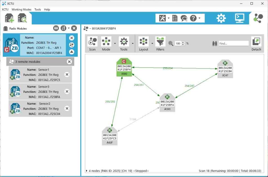Maximize the XCTU window
This screenshot has height=177, width=268.
click(x=252, y=3)
